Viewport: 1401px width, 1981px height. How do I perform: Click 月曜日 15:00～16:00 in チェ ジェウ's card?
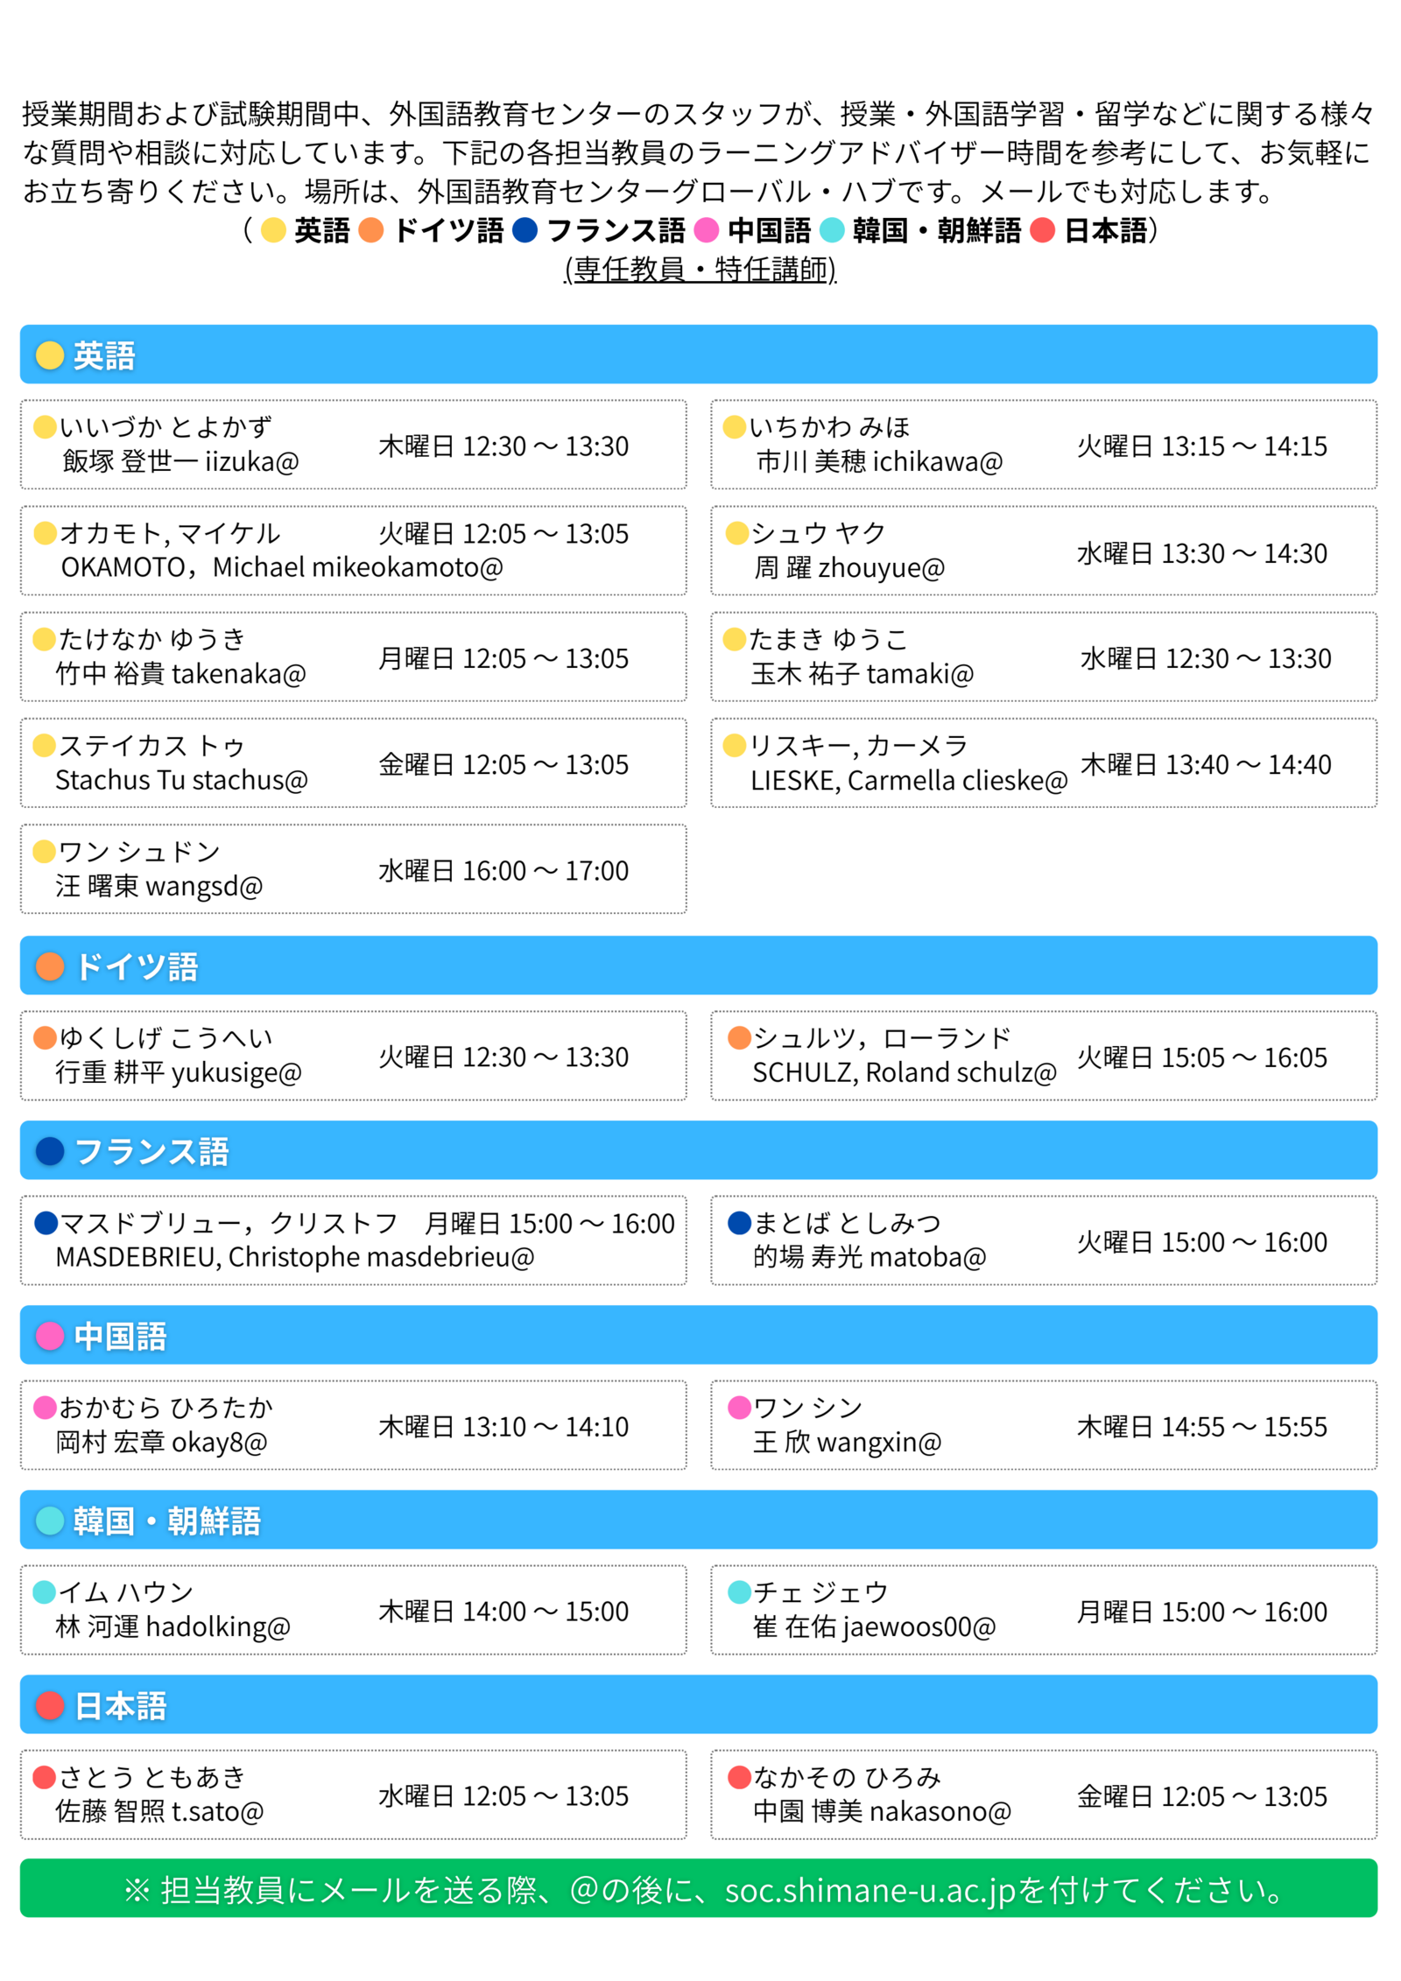(x=1201, y=1612)
